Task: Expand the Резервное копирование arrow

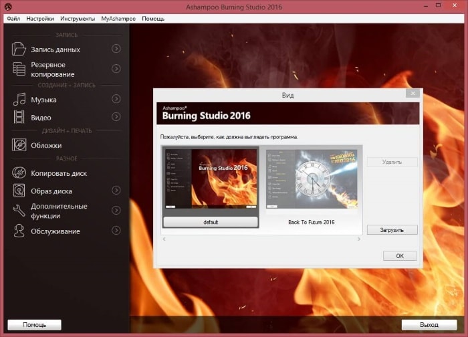Action: pos(116,69)
